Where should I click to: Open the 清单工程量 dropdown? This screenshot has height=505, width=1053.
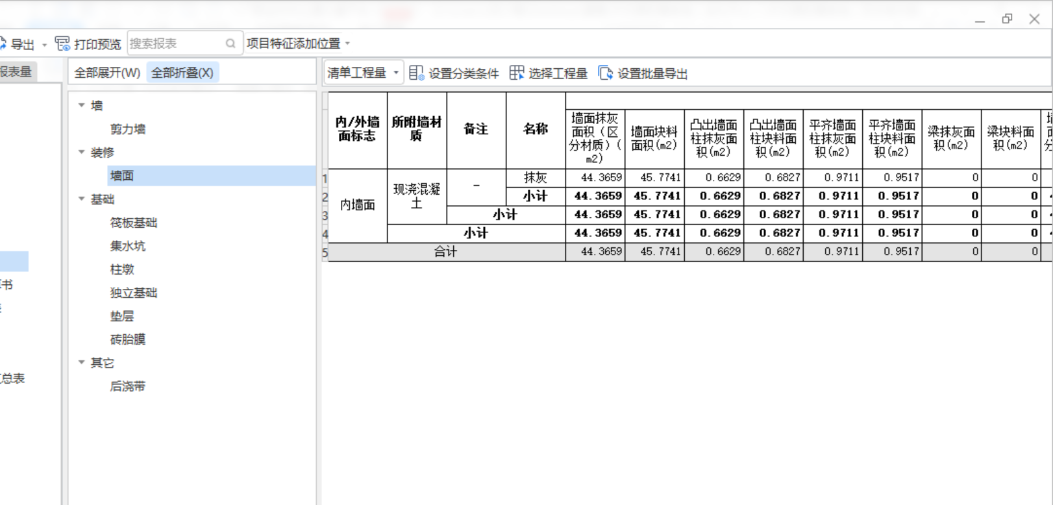tap(364, 73)
